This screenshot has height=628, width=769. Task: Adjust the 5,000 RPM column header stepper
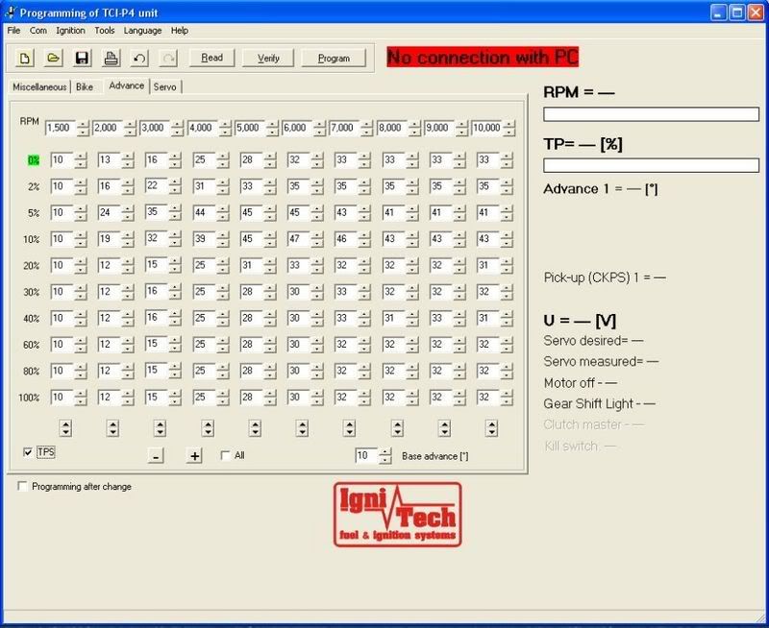[272, 128]
